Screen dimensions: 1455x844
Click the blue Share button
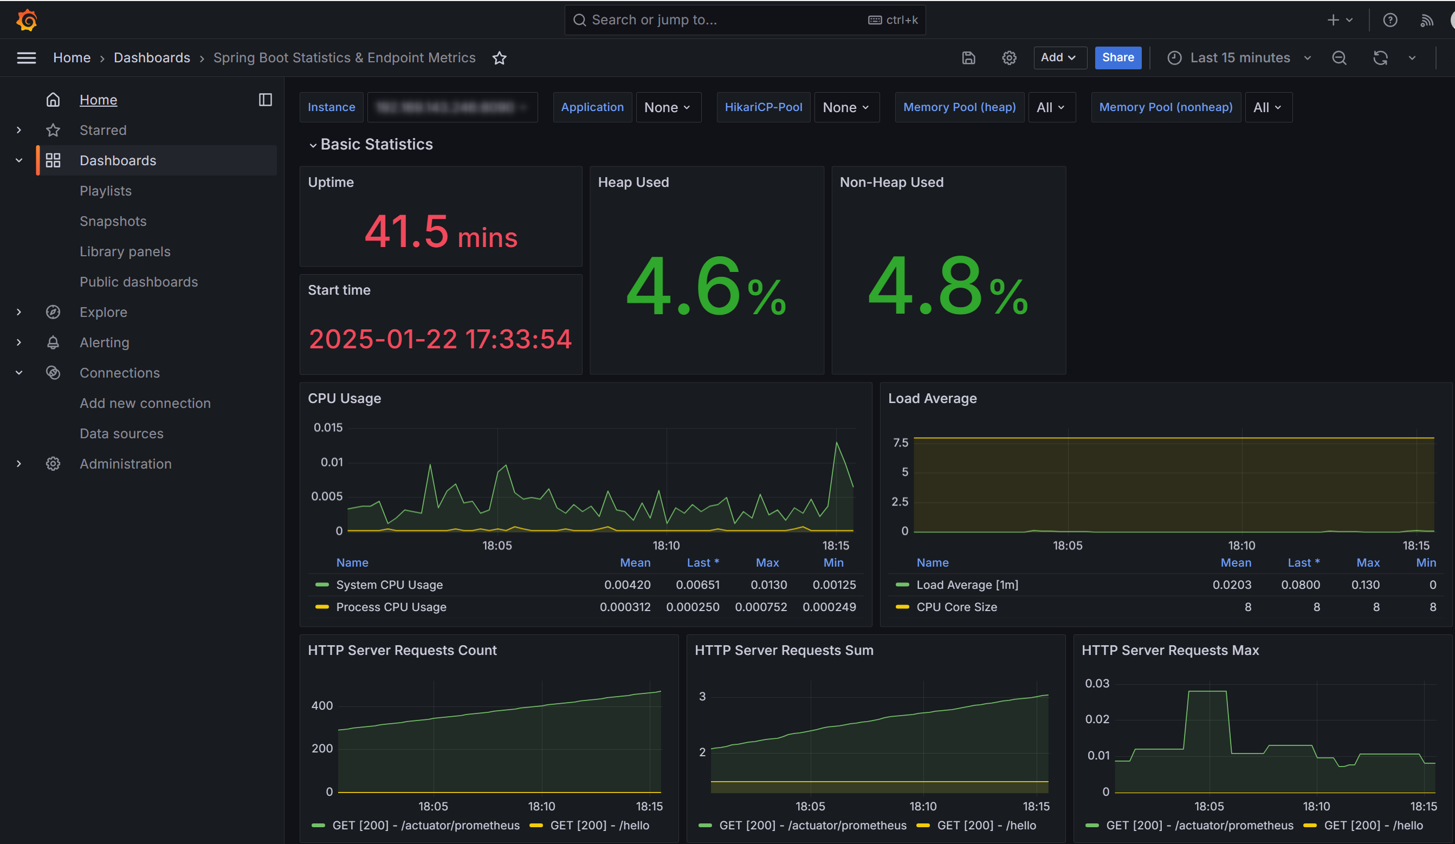click(x=1117, y=58)
